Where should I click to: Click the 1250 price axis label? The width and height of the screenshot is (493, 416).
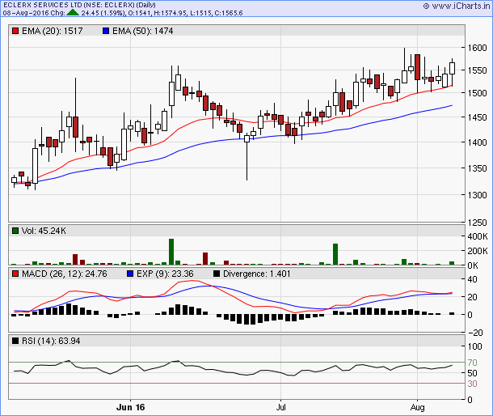pos(477,223)
